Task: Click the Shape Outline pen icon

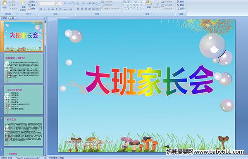Action: pyautogui.click(x=163, y=5)
